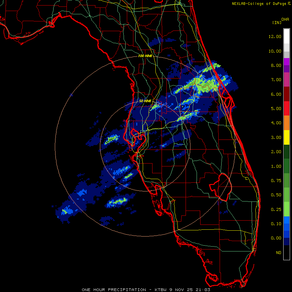This screenshot has width=292, height=292.
Task: Click the 0.75 legend value
Action: (276, 181)
